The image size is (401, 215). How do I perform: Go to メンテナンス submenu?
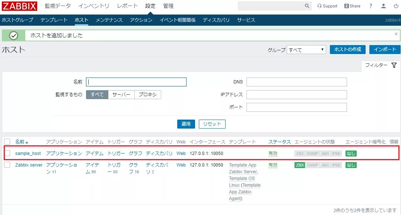point(109,20)
